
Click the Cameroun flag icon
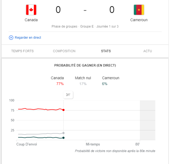coord(139,10)
